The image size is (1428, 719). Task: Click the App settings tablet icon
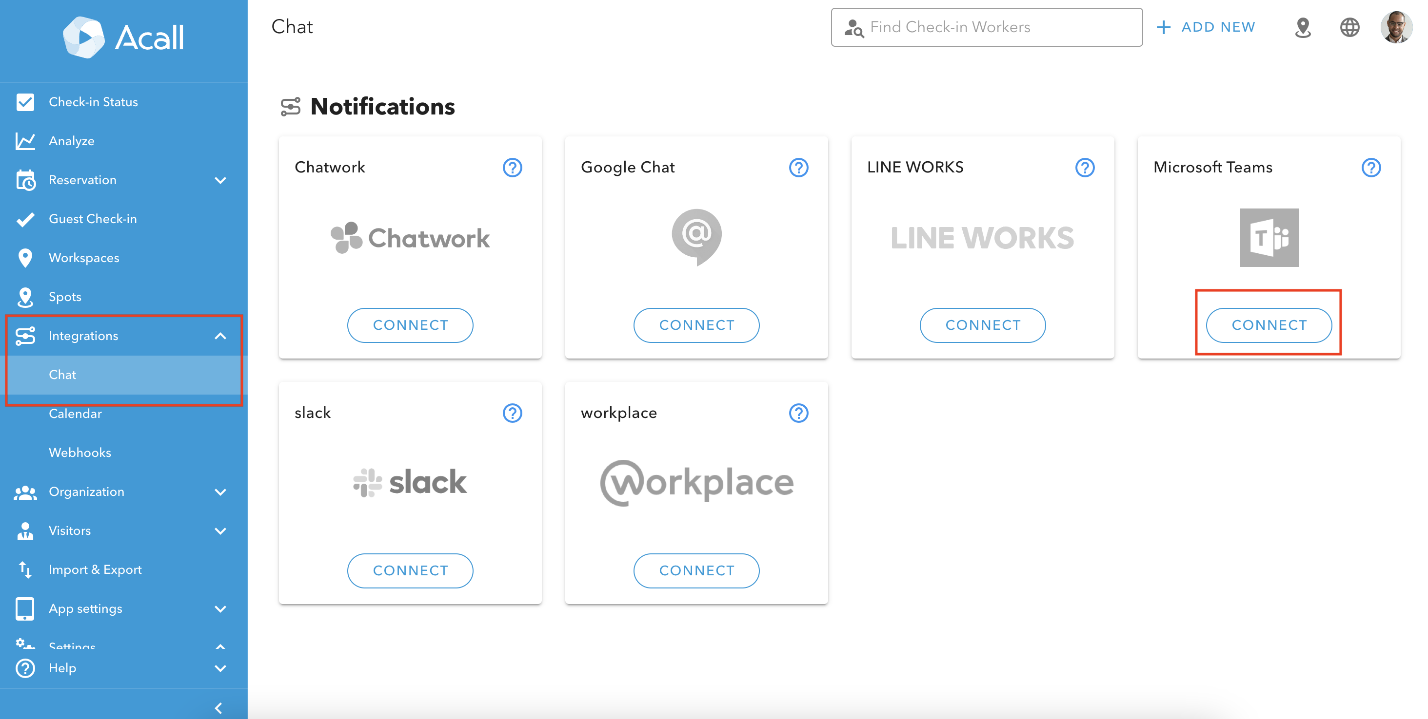(x=25, y=609)
